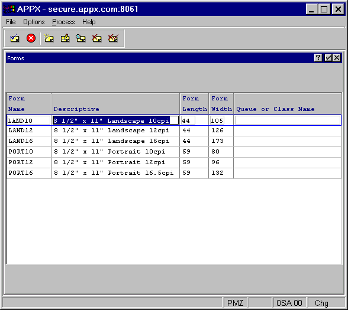348x310 pixels.
Task: Click the 'Form Length' column header
Action: point(194,104)
